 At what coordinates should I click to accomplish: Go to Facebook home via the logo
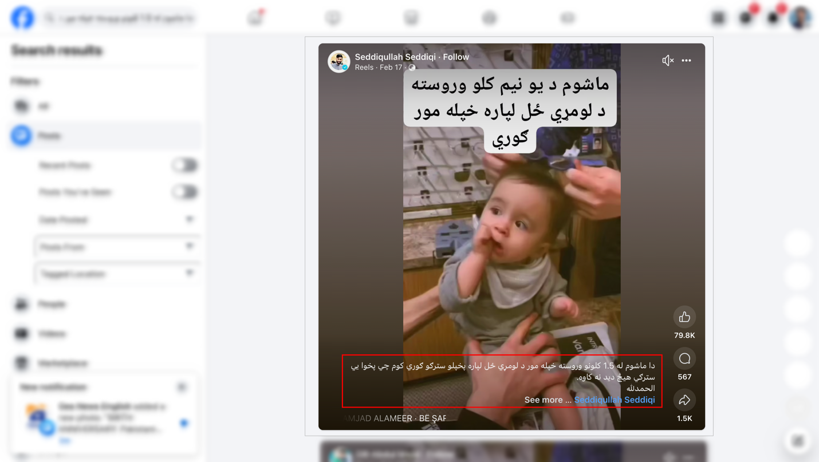[x=22, y=18]
